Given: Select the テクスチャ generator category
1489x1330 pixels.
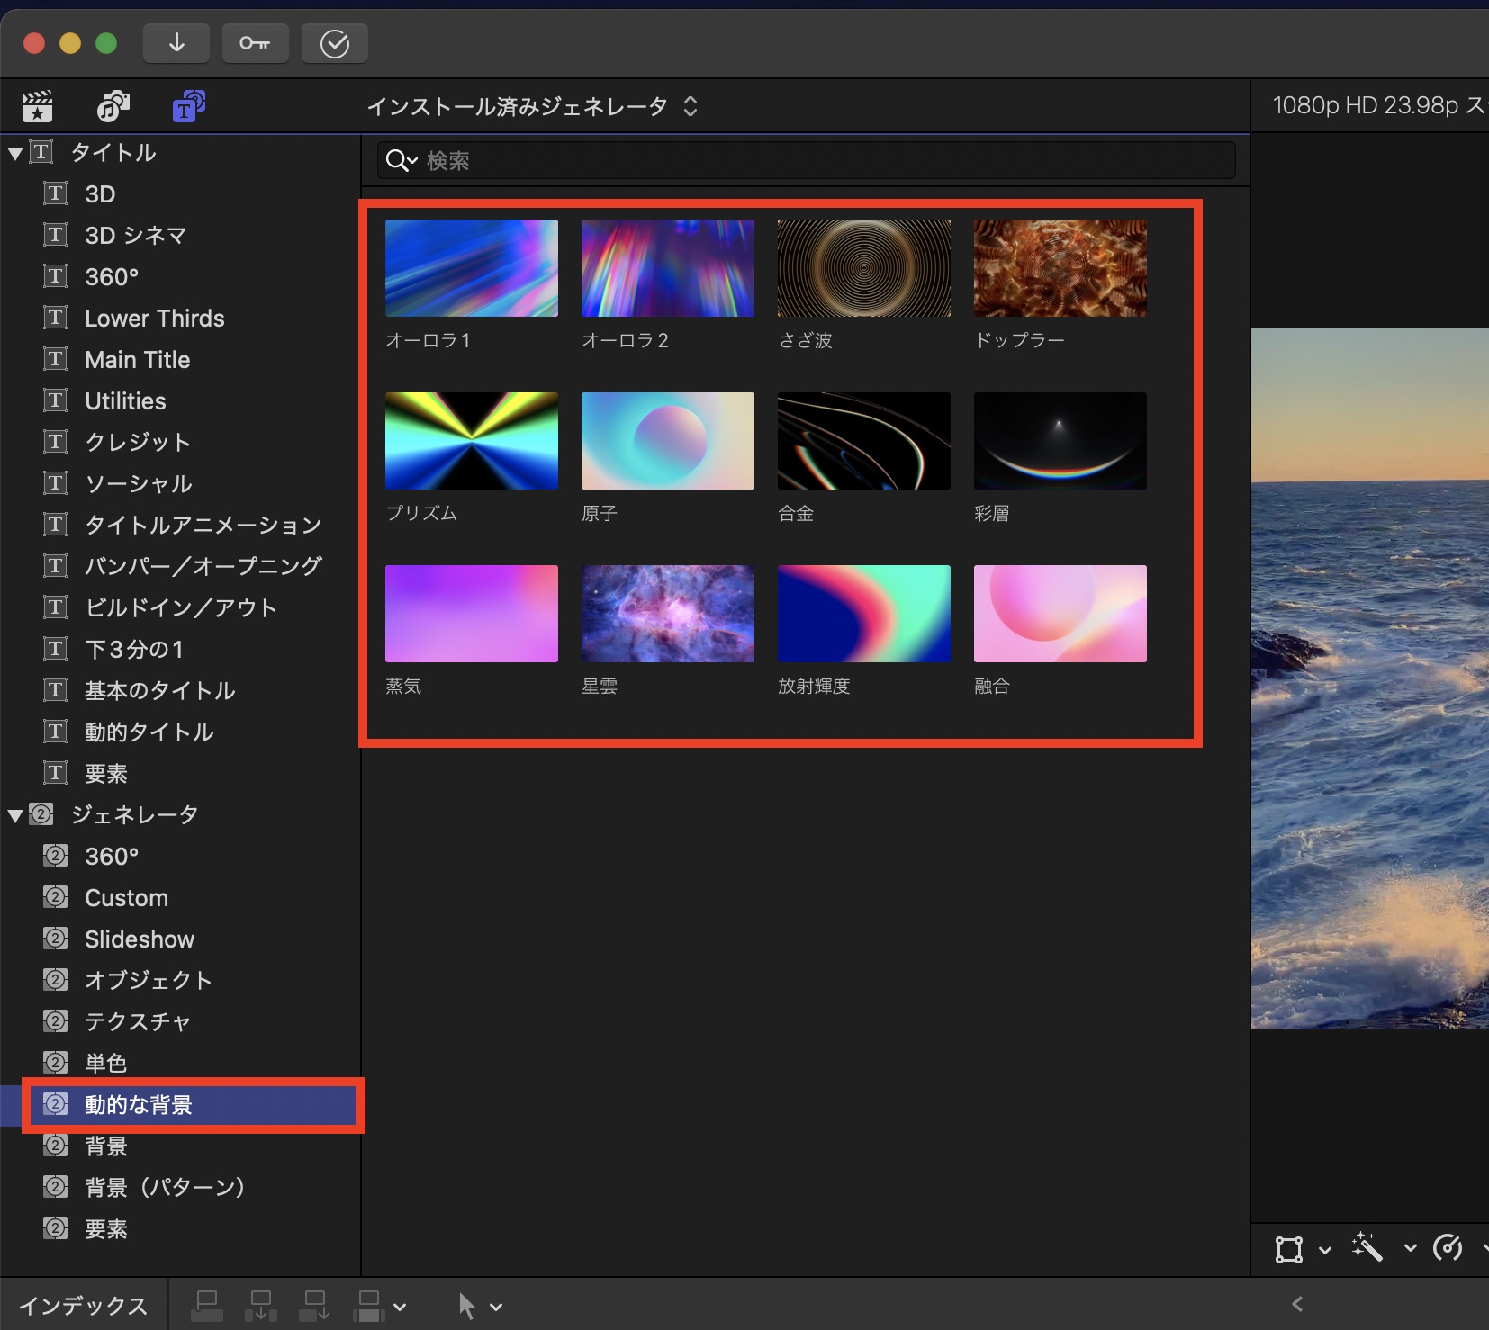Looking at the screenshot, I should (137, 1022).
